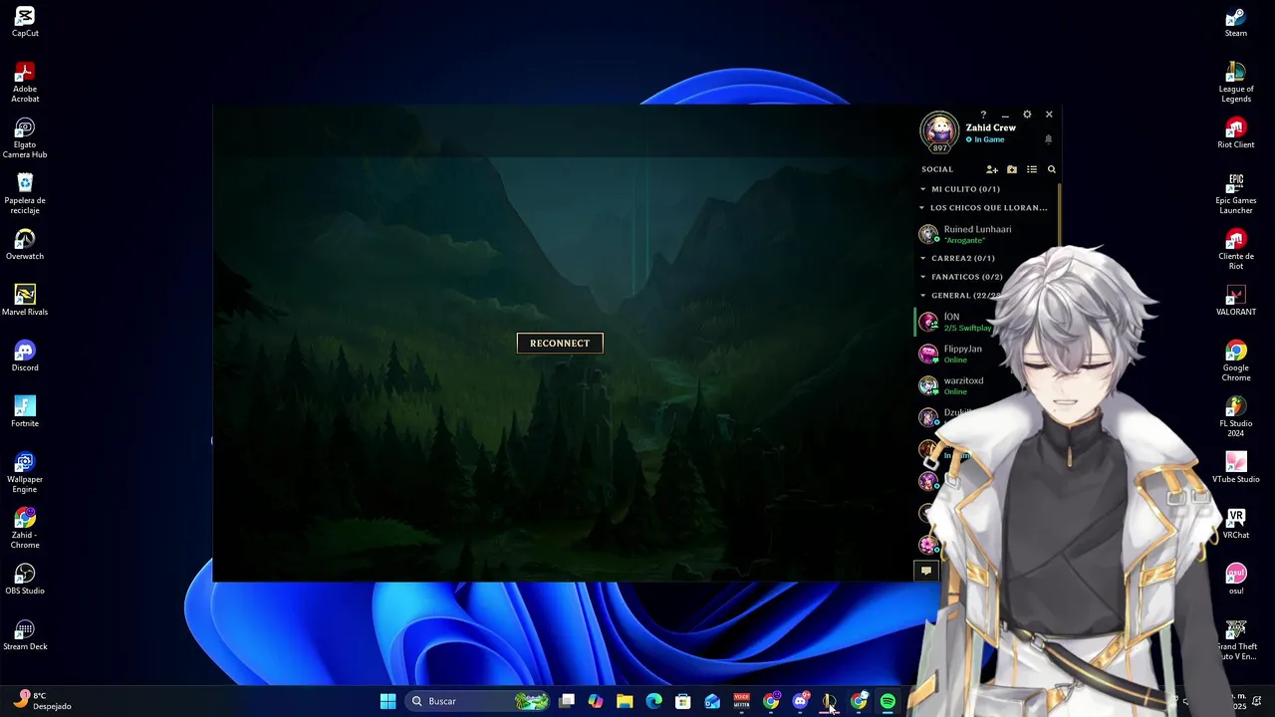Open the chat bubble icon in League client
The width and height of the screenshot is (1275, 717).
click(926, 571)
